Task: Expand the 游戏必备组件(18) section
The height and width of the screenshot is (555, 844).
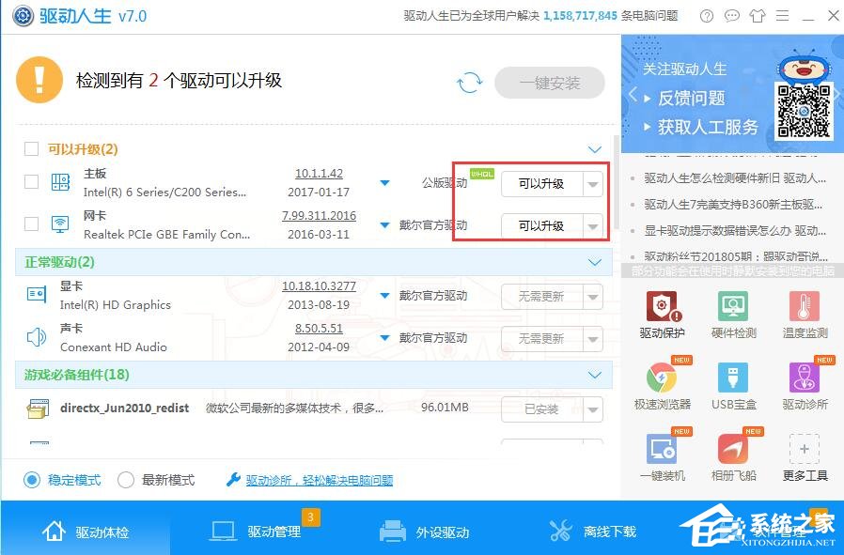Action: click(594, 375)
